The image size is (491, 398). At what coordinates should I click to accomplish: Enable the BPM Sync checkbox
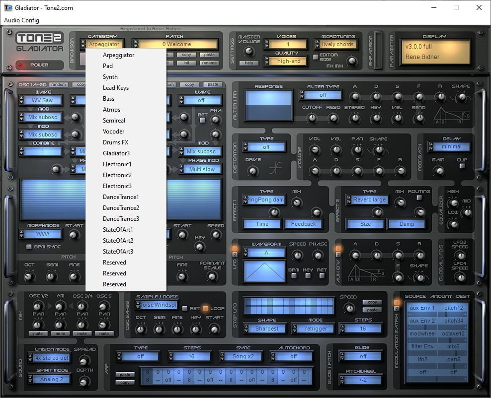[x=29, y=247]
